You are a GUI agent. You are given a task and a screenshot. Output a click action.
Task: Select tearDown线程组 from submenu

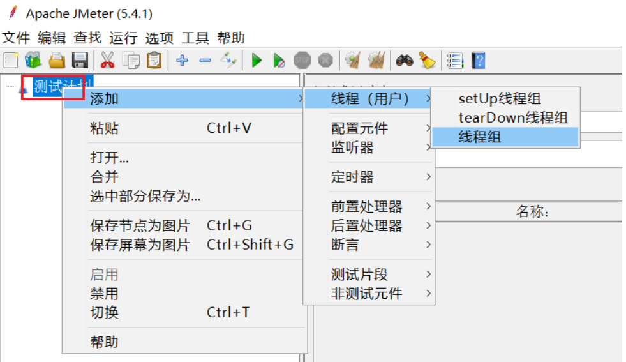(505, 117)
